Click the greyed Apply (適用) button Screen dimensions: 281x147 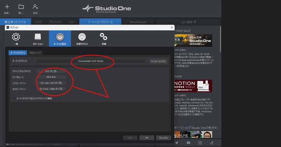(130, 138)
